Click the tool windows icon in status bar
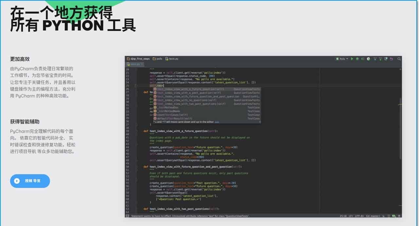Image resolution: width=419 pixels, height=226 pixels. point(128,216)
